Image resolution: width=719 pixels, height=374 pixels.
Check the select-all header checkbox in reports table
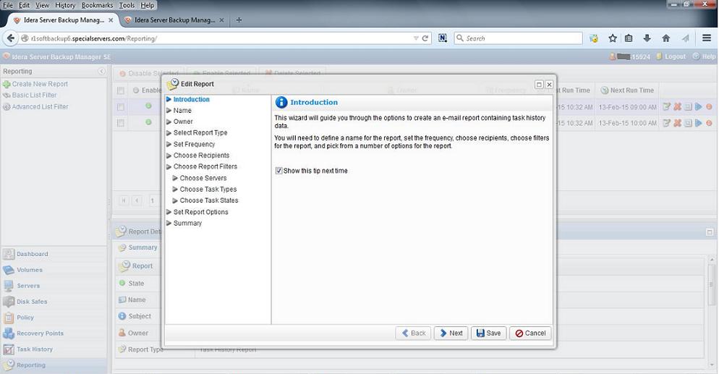(121, 90)
